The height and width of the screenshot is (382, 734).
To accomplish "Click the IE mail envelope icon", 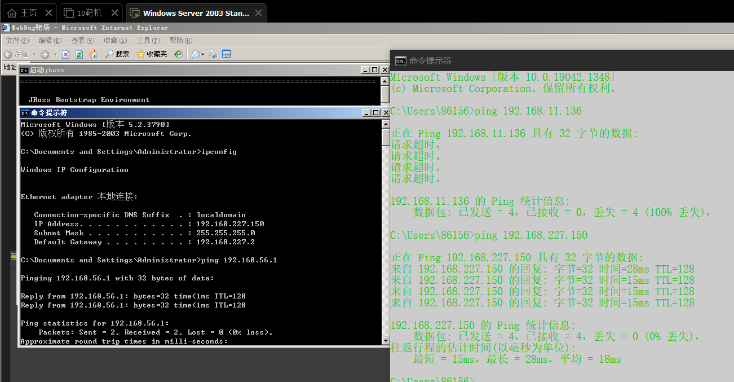I will click(x=195, y=54).
